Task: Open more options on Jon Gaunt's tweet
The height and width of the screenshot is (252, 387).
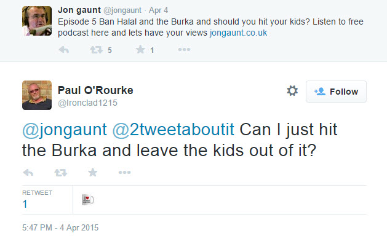Action: (184, 50)
